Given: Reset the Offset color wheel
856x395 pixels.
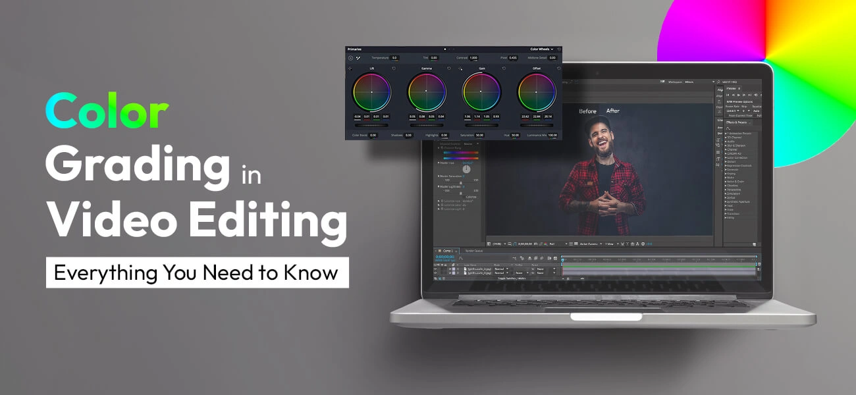Looking at the screenshot, I should tap(559, 68).
